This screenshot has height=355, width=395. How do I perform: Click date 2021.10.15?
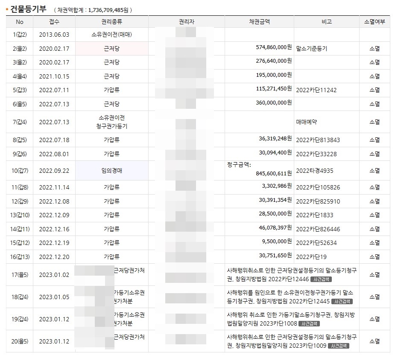click(x=54, y=76)
